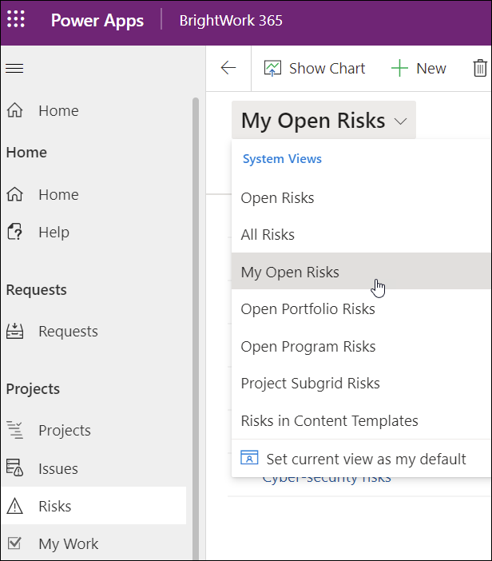Collapse the site navigation hamburger menu

click(14, 68)
